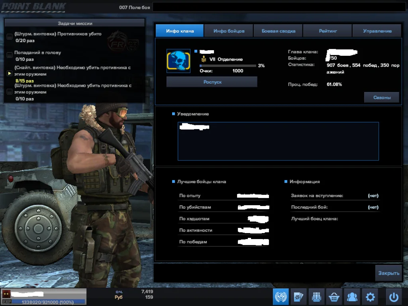
Task: Click the Лучшие бойцы клана heading
Action: click(201, 182)
